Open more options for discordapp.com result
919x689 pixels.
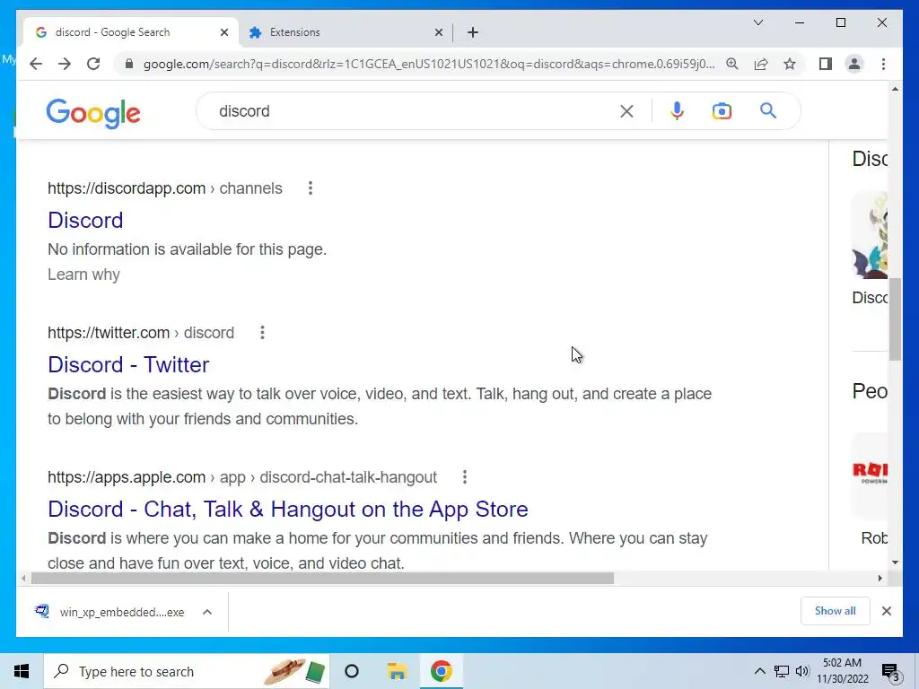point(310,188)
